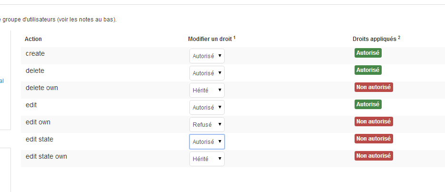Click Non autorisé badge for edit state
The height and width of the screenshot is (192, 445).
pos(374,139)
